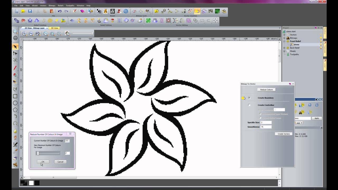Select the Eraser tool in left toolbar
This screenshot has width=338, height=190.
15,158
